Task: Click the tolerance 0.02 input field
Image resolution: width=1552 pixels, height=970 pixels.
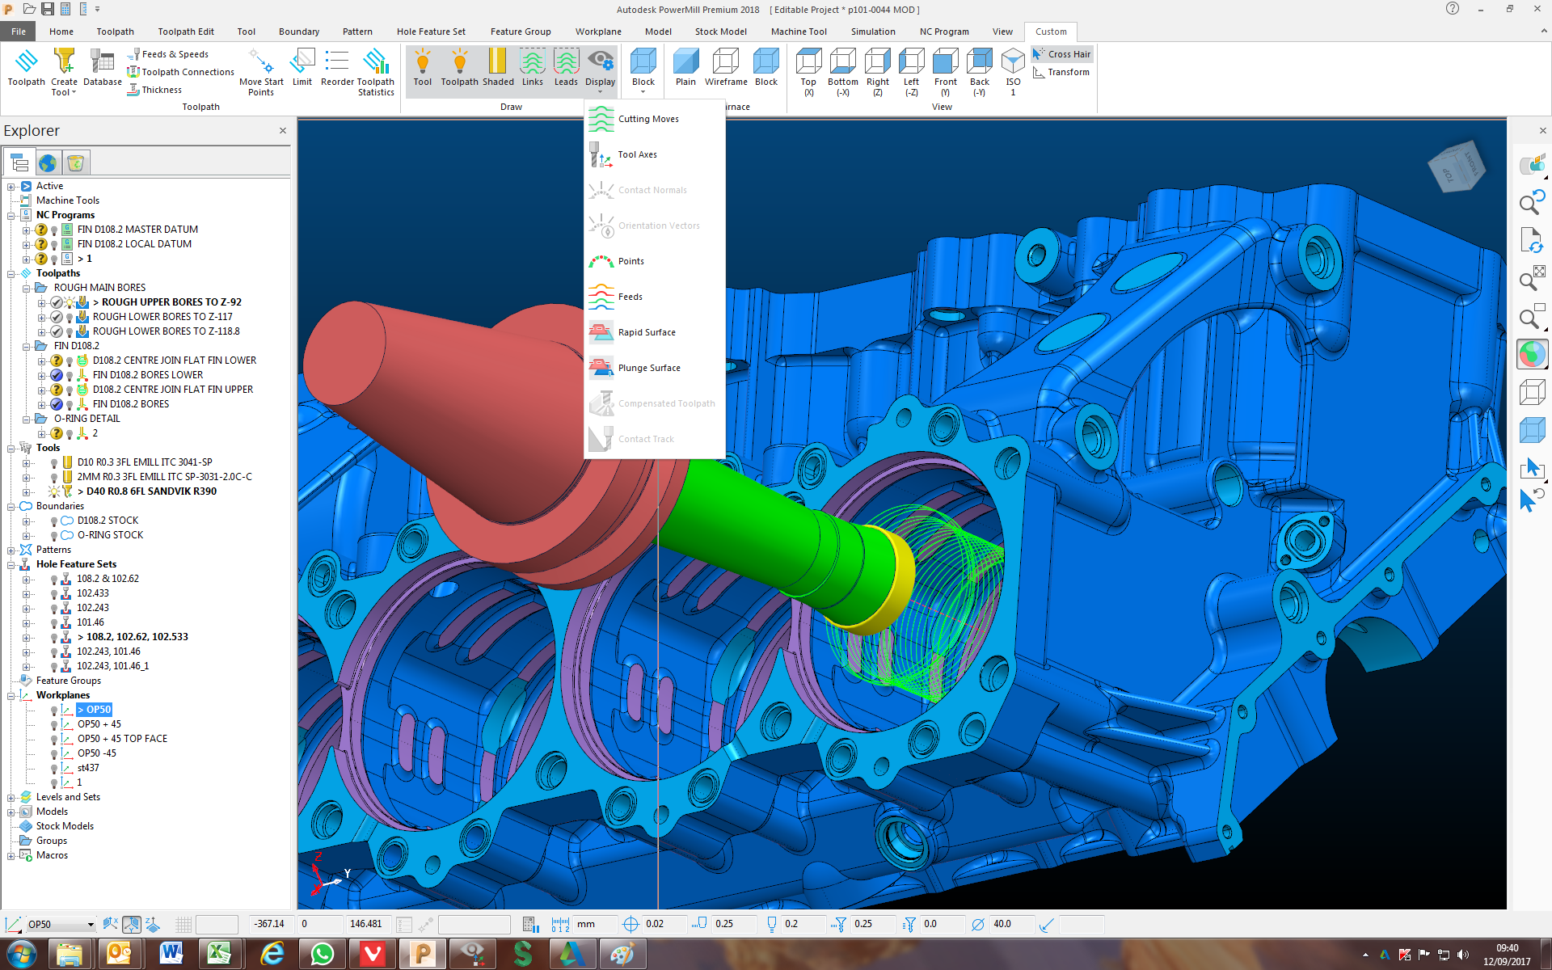Action: [663, 924]
